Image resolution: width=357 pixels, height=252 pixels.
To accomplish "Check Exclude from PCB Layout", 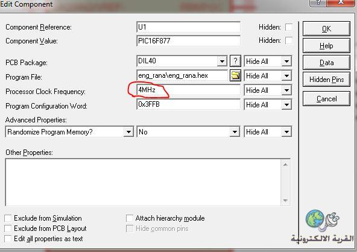I will click(8, 228).
